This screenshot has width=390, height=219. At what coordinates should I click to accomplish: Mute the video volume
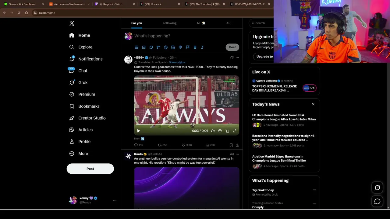(213, 131)
